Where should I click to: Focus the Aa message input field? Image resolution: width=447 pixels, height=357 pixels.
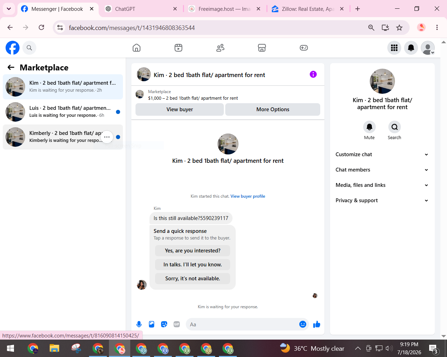(243, 325)
